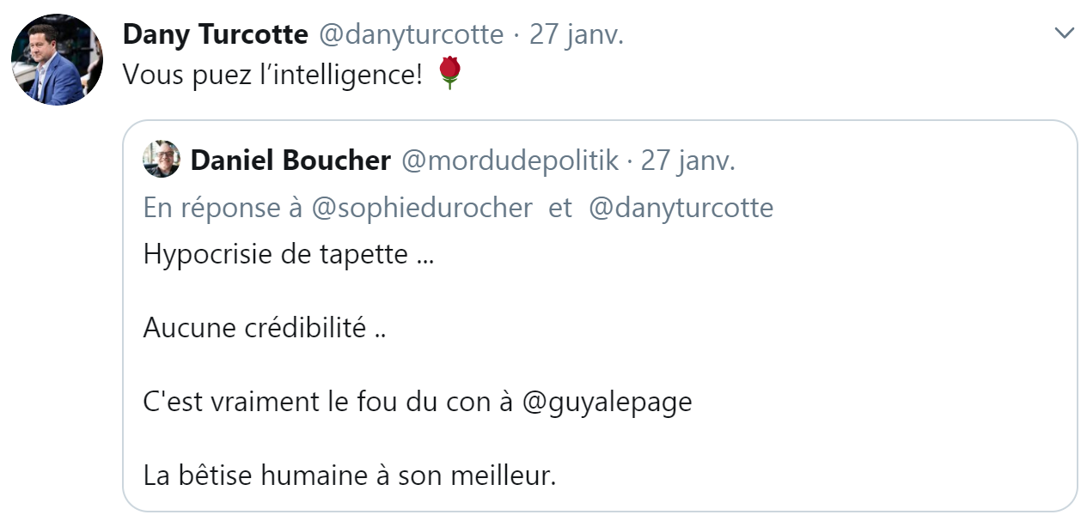Click the "C'est vraiment le fou" sentence
The image size is (1087, 527).
pos(331,402)
